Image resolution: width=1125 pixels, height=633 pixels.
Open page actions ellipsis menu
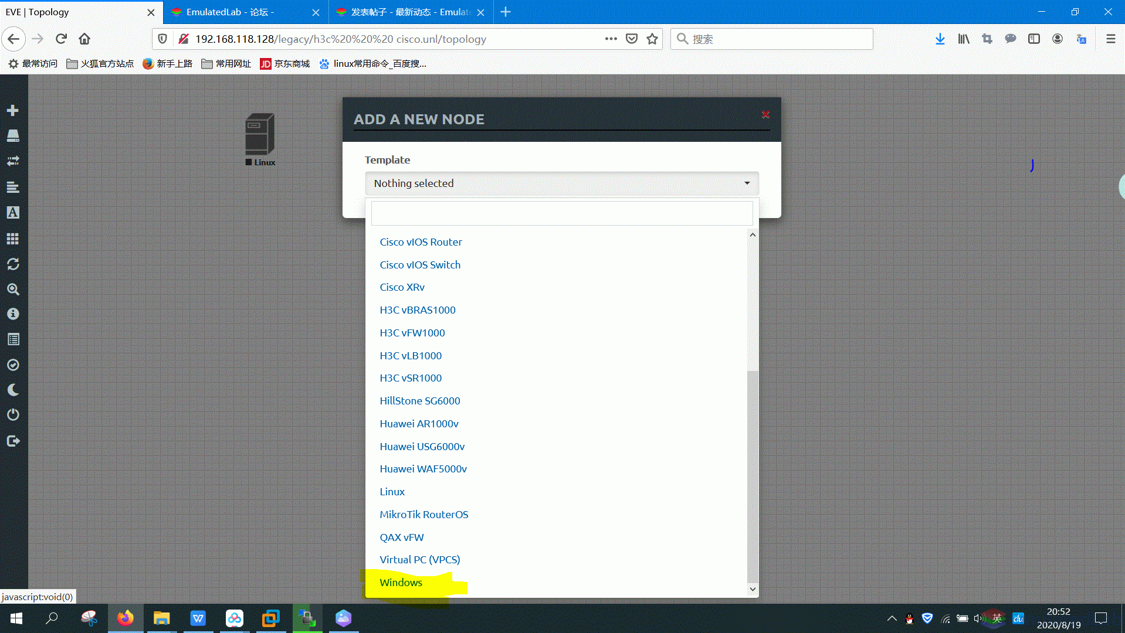pos(611,39)
